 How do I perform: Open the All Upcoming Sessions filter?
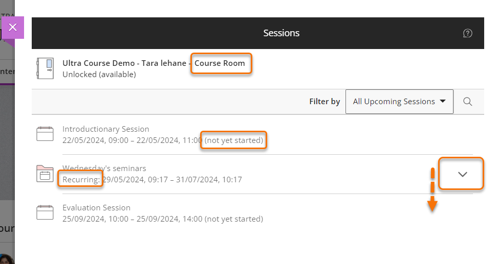(x=399, y=102)
